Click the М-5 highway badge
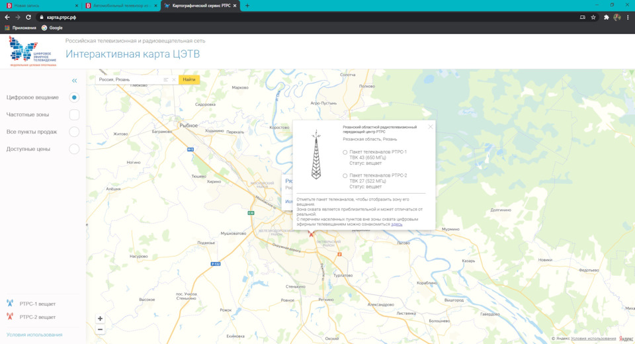The width and height of the screenshot is (635, 344). 190,150
